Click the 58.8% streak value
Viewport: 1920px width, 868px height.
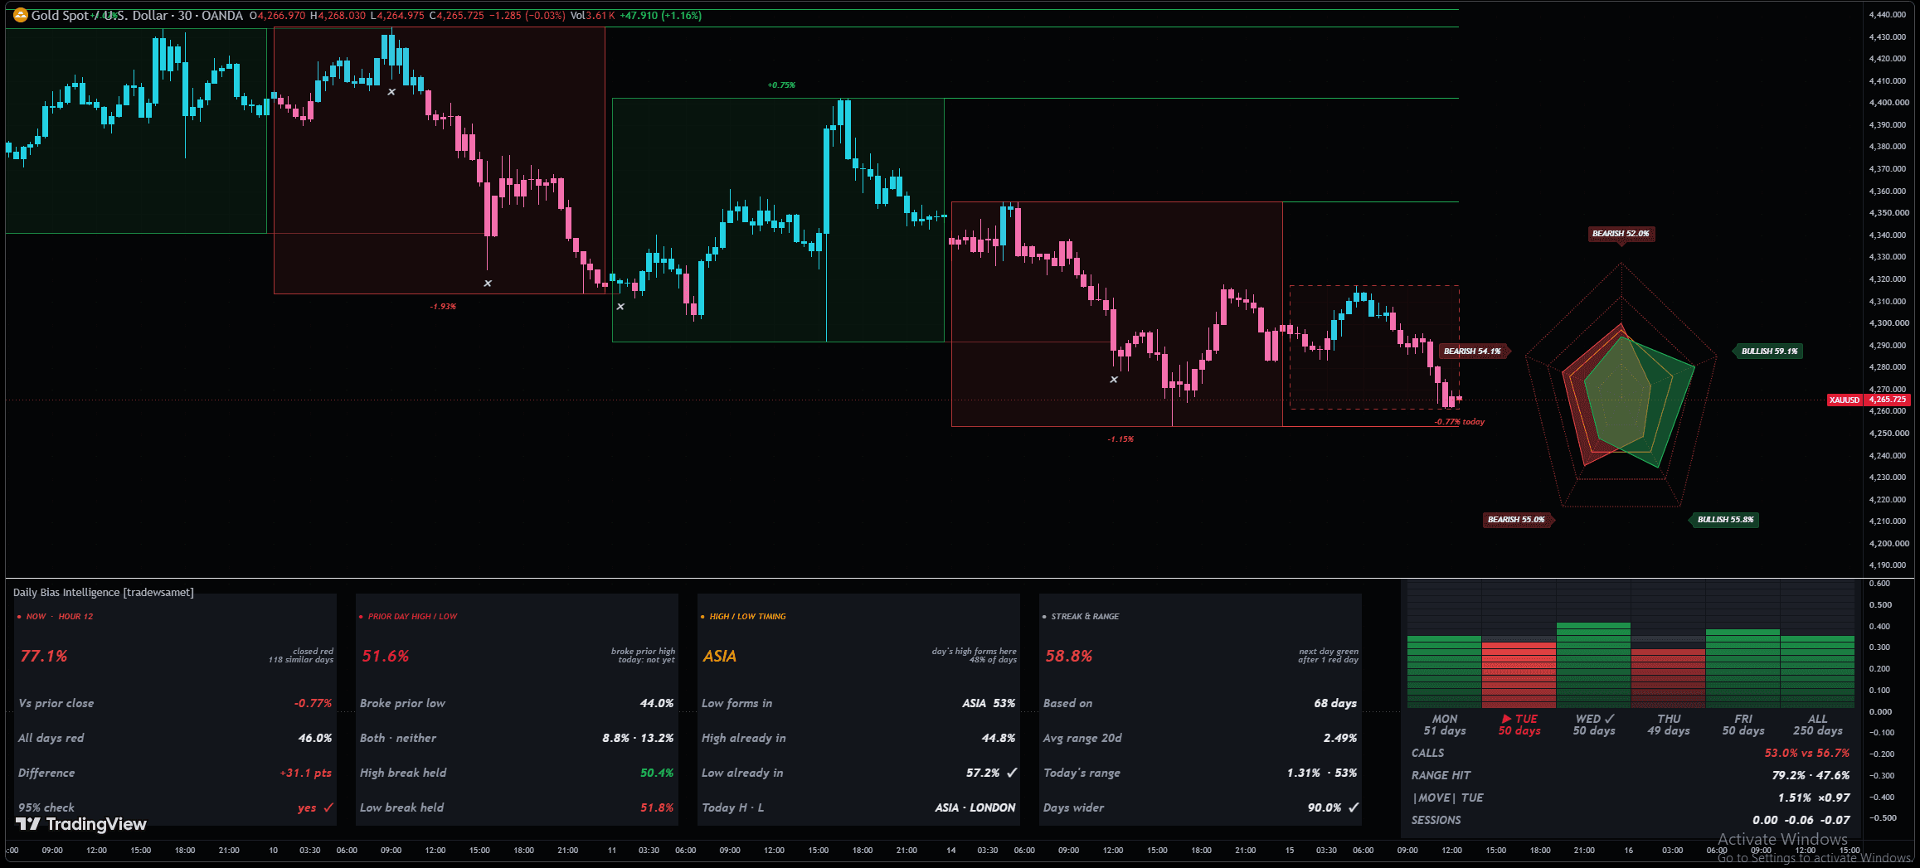(x=1069, y=656)
